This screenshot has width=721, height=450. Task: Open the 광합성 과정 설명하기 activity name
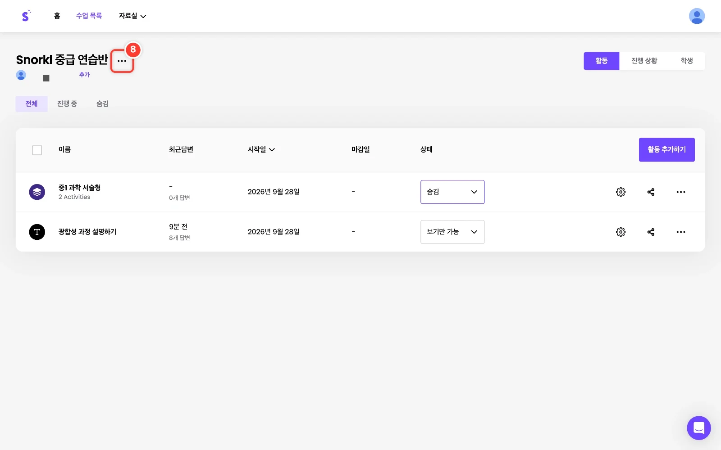pyautogui.click(x=87, y=232)
